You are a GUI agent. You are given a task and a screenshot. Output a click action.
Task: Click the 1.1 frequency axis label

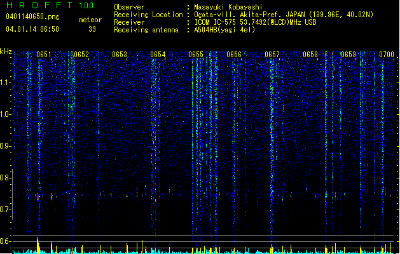click(6, 83)
